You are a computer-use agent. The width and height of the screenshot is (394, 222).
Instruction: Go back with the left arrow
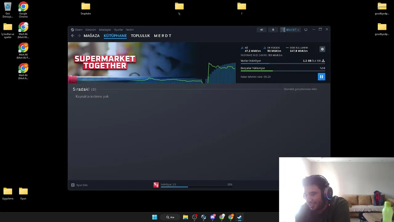coord(73,36)
